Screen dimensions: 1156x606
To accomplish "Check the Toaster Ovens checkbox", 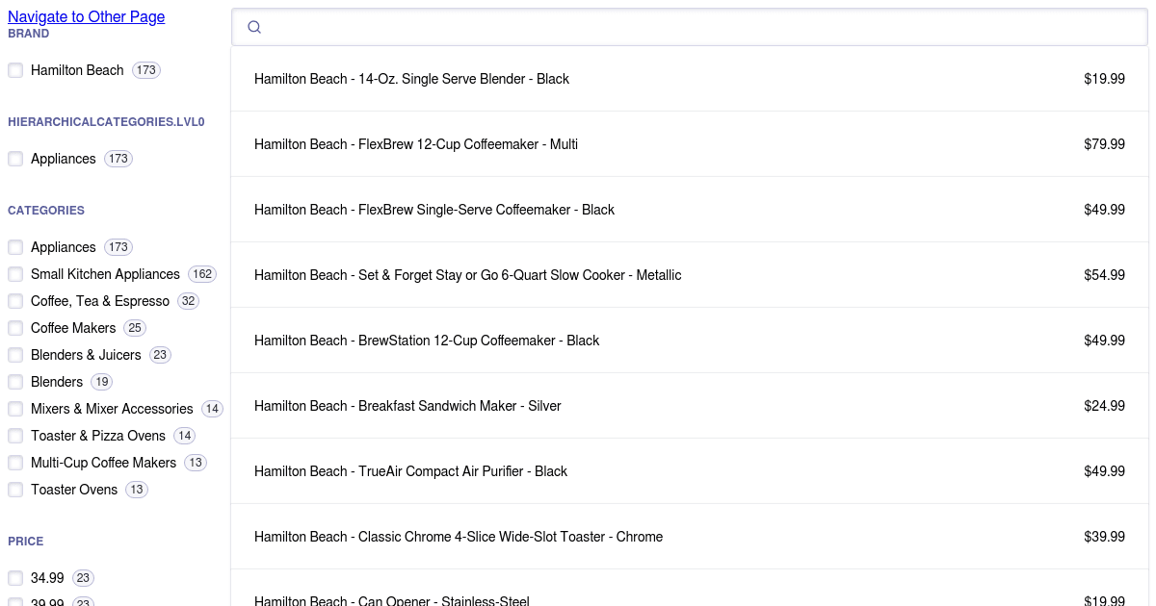I will (x=15, y=490).
